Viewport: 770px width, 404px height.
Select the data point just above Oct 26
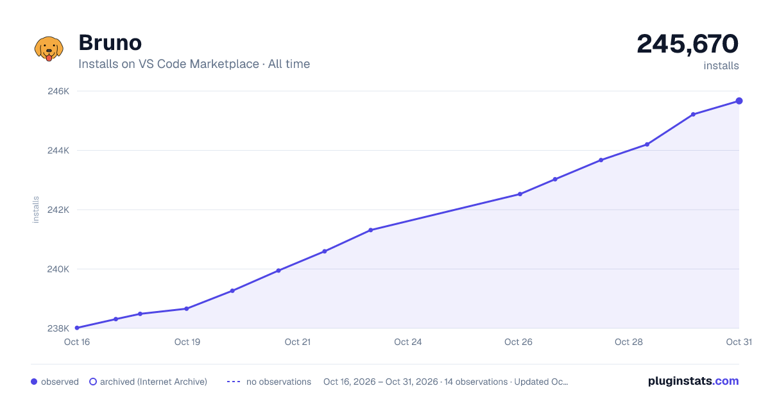[x=520, y=194]
